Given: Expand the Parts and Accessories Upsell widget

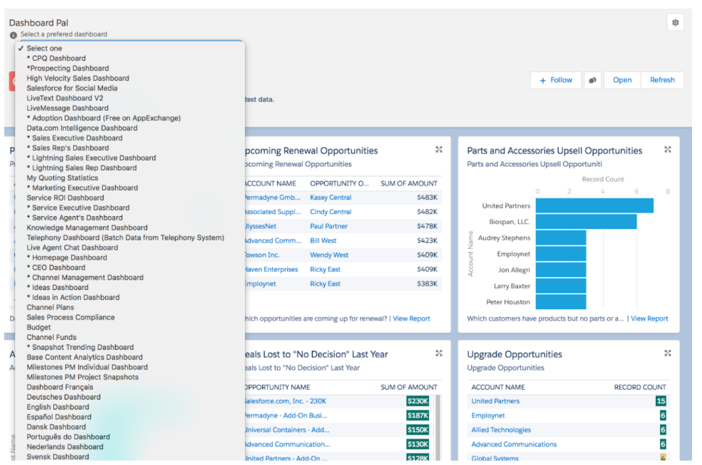Looking at the screenshot, I should point(667,149).
